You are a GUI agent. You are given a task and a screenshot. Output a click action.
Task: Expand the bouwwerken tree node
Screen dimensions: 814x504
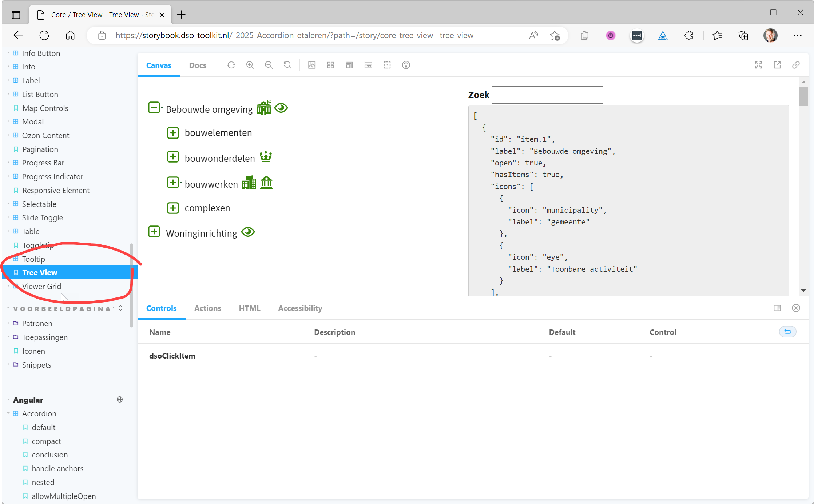click(173, 182)
